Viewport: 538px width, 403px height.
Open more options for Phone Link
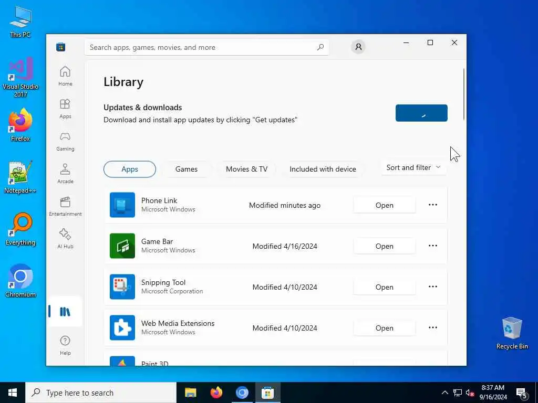coord(433,205)
